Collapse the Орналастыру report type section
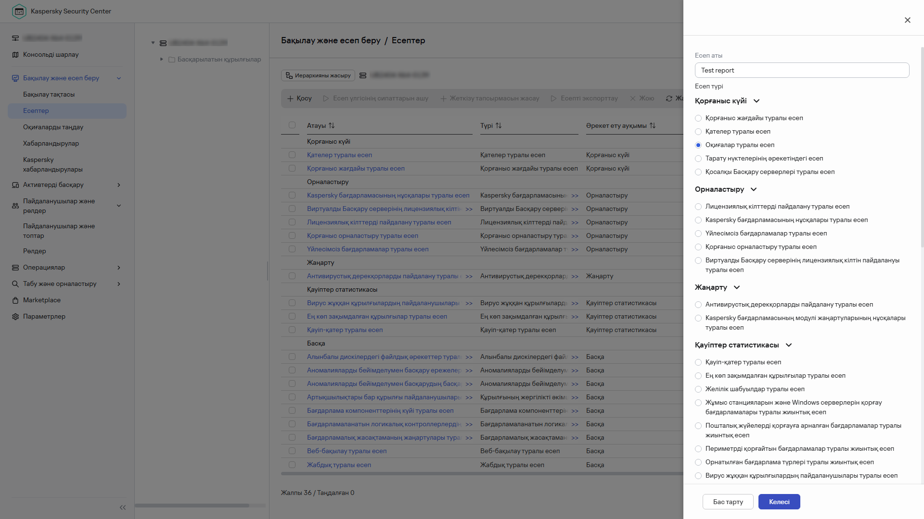This screenshot has height=519, width=924. pyautogui.click(x=754, y=189)
